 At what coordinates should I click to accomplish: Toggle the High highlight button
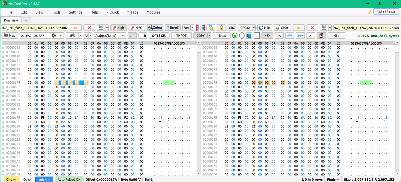(x=118, y=28)
